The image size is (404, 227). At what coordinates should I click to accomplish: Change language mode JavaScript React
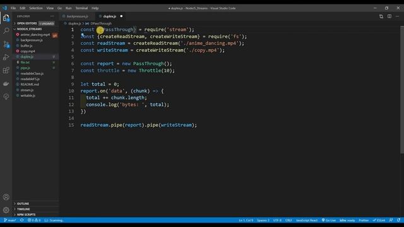pos(307,220)
